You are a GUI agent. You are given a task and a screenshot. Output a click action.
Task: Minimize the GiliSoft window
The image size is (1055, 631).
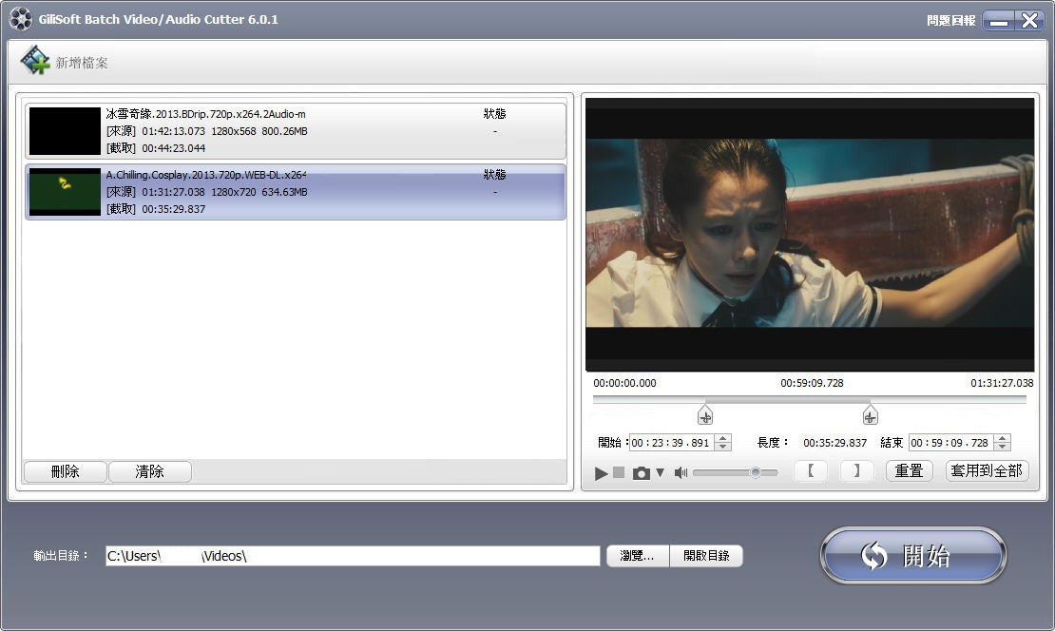(999, 21)
